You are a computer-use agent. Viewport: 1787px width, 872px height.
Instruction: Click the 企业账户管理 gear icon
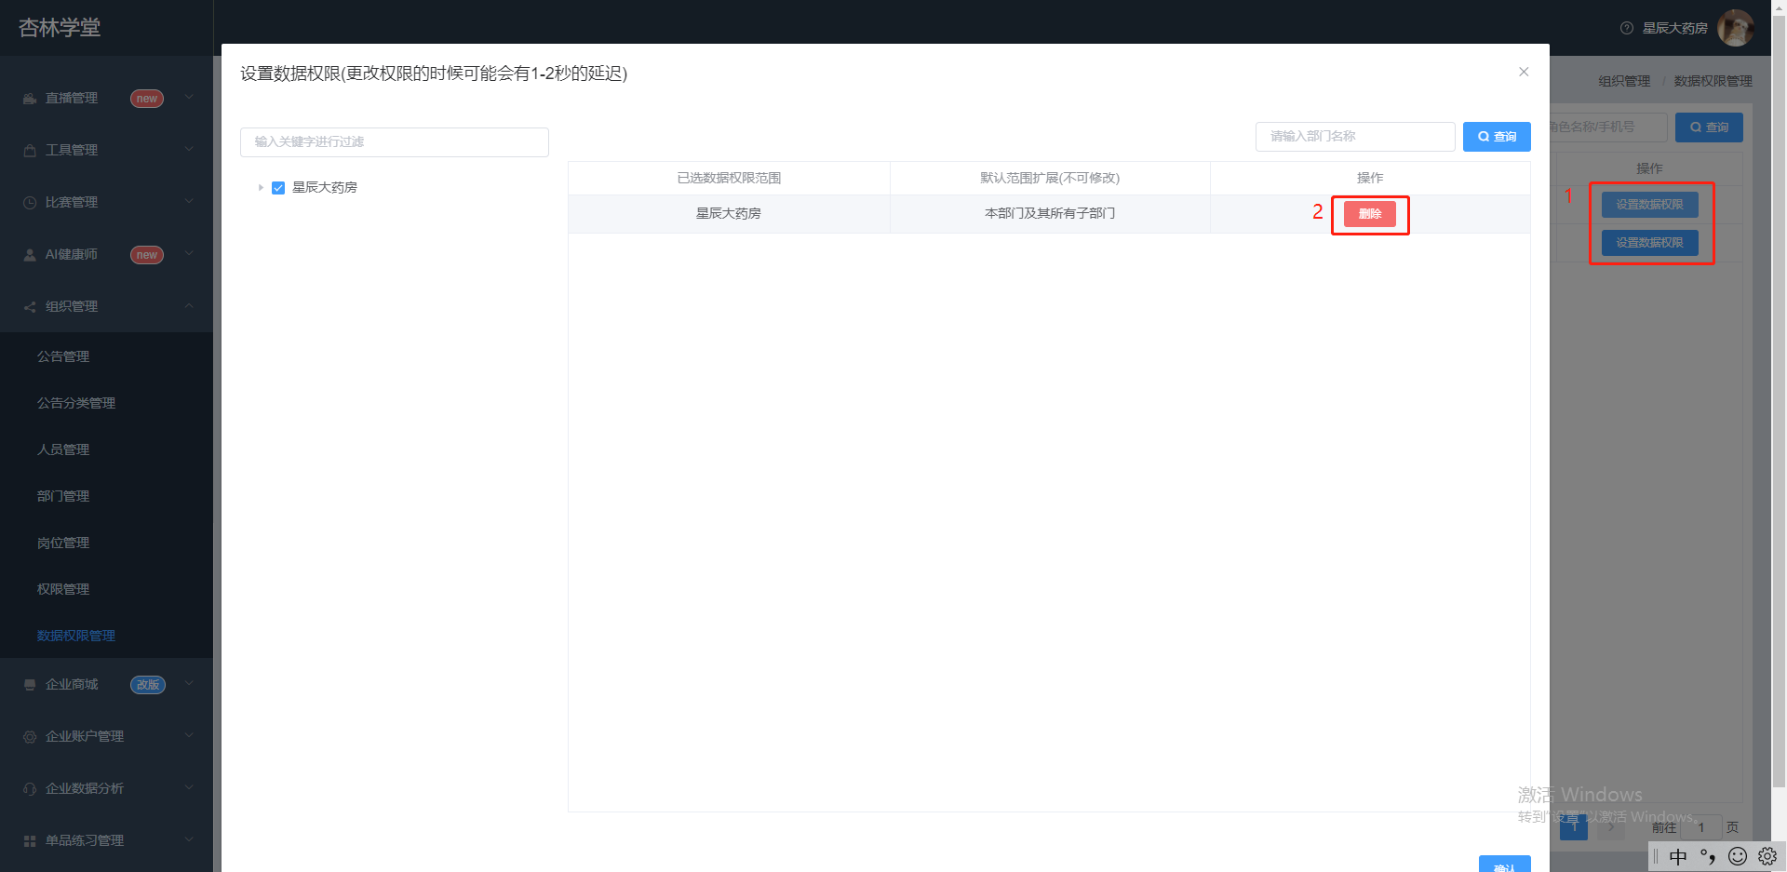(x=30, y=737)
